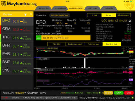Click the crosshair icon on price chart
This screenshot has width=135, height=101.
coord(123,49)
